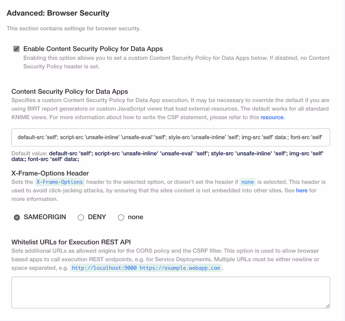This screenshot has width=345, height=321.
Task: Select the highlighted 'none' code label
Action: pyautogui.click(x=248, y=182)
